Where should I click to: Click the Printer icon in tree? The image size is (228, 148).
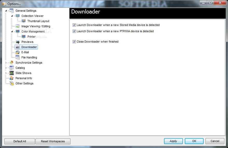24,37
